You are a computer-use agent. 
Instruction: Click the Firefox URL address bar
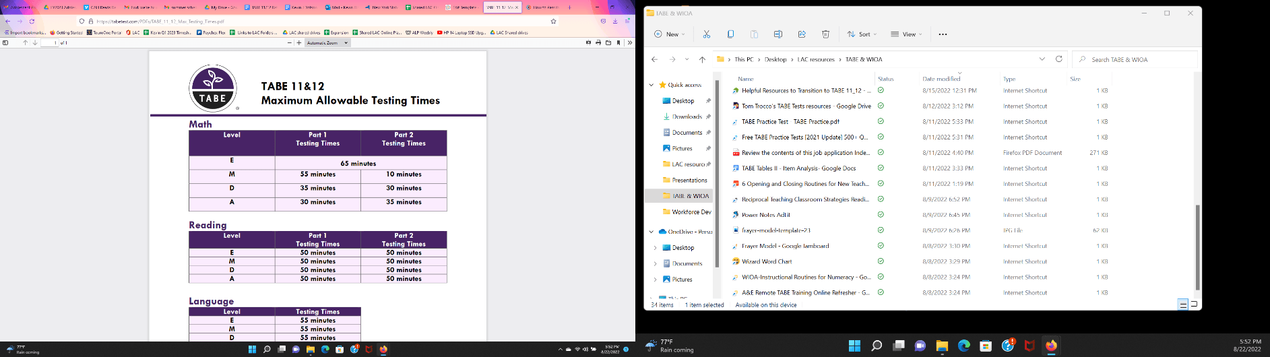pyautogui.click(x=317, y=21)
